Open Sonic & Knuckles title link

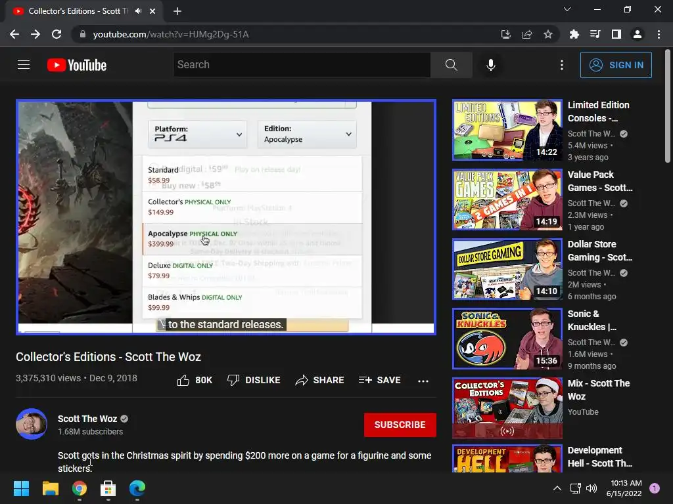click(x=592, y=320)
